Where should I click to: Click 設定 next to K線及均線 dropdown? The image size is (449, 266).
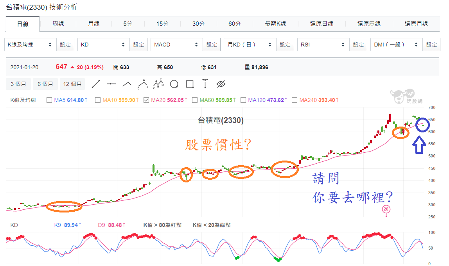[x=65, y=45]
